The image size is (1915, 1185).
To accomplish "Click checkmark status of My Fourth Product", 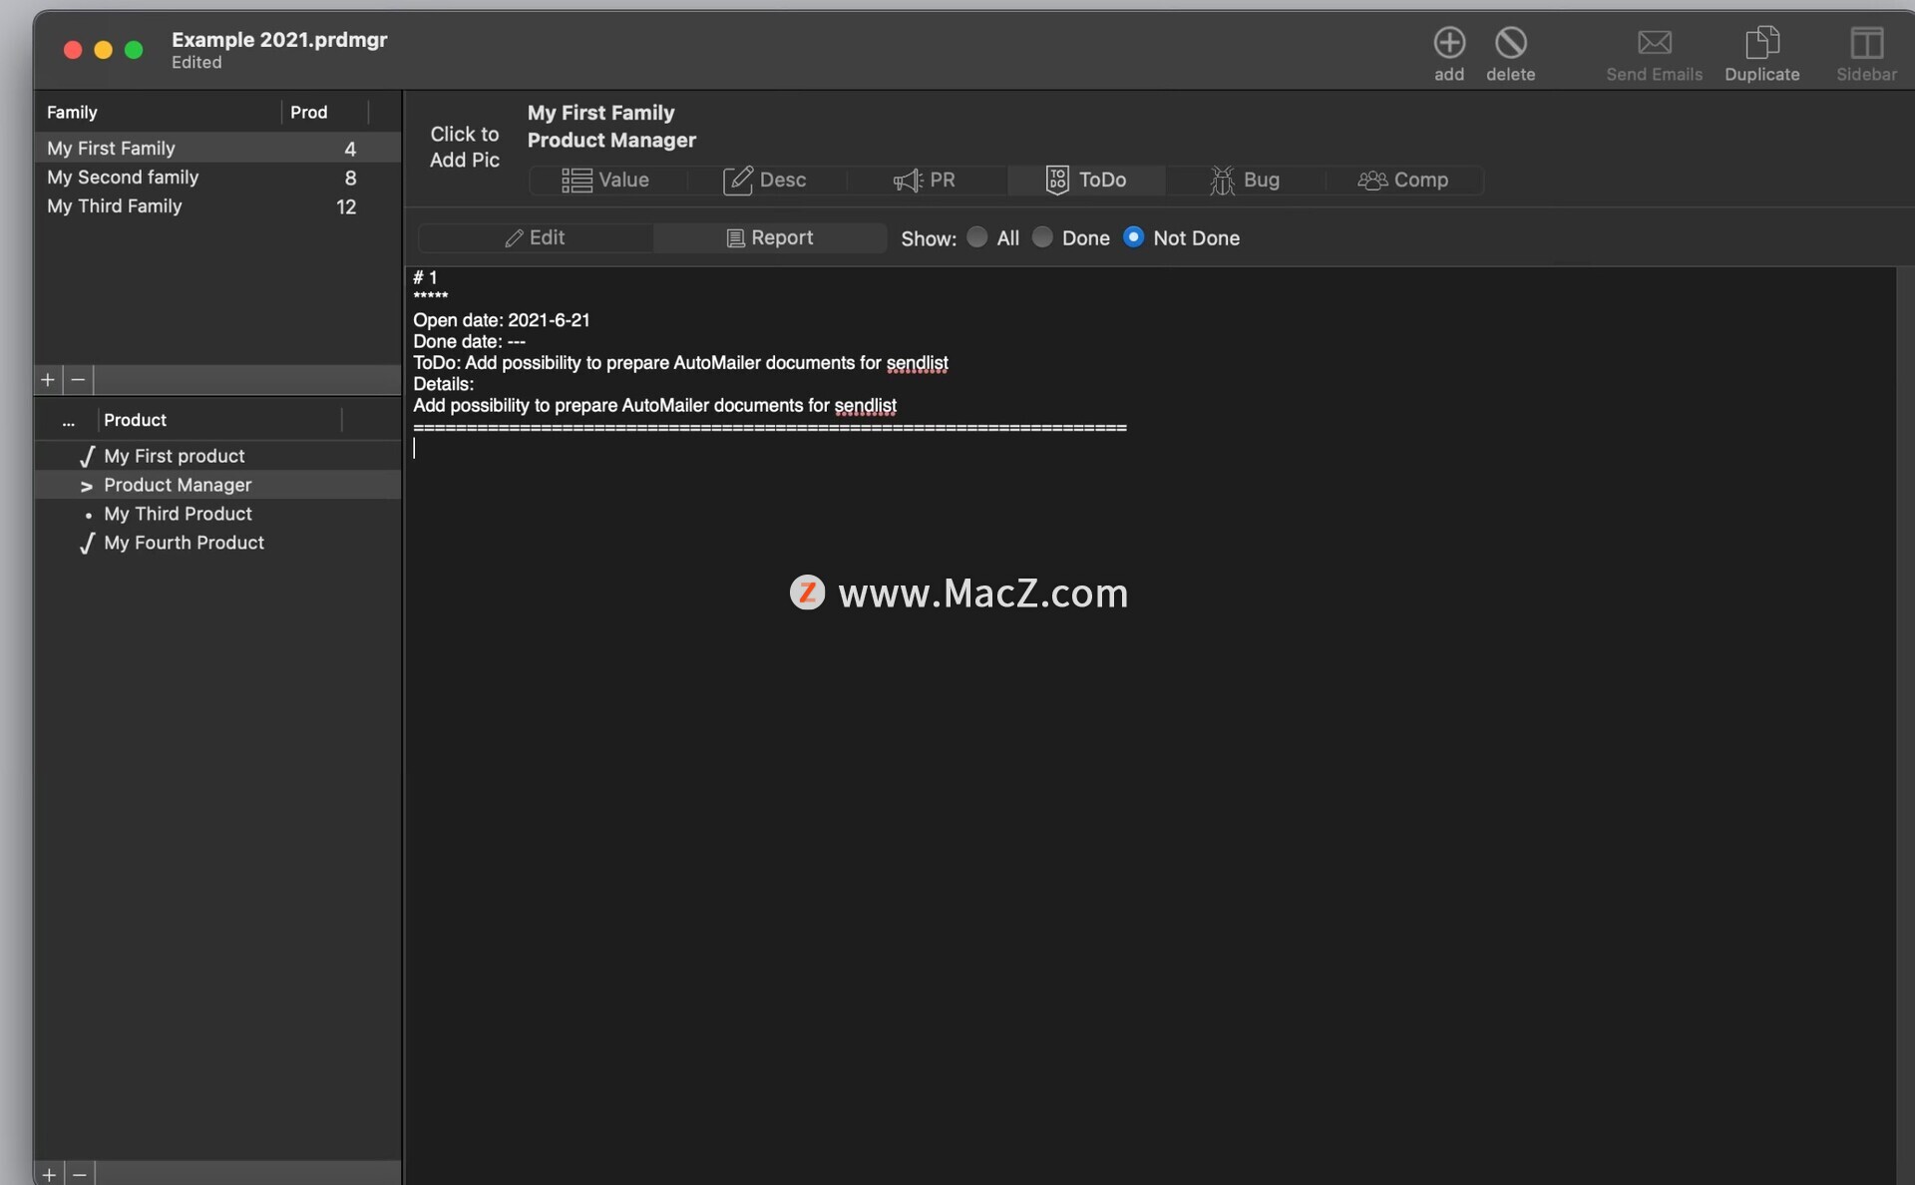I will click(87, 544).
